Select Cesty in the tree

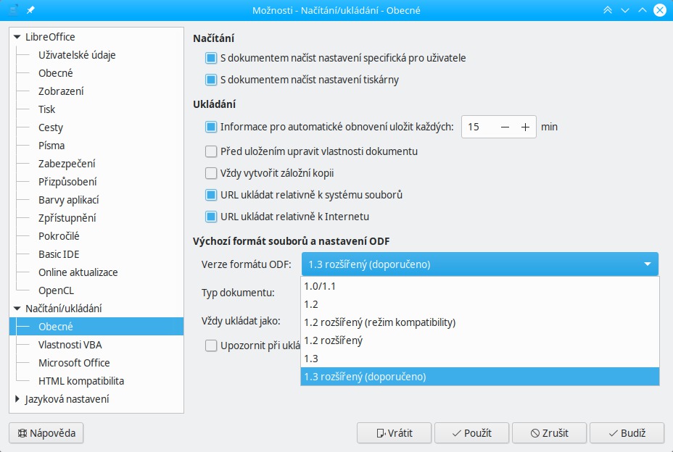pos(51,127)
